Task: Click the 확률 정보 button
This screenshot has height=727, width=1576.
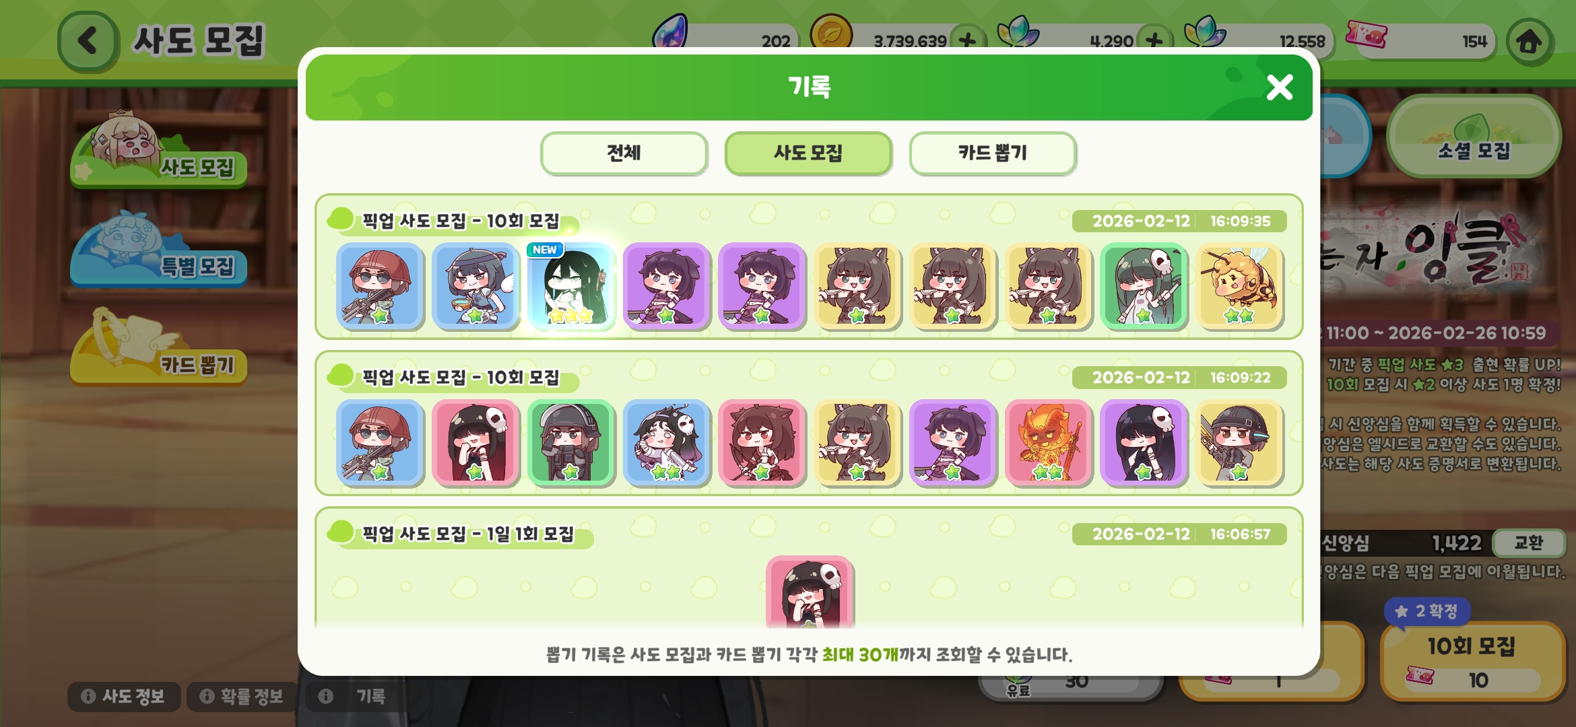Action: 242,696
